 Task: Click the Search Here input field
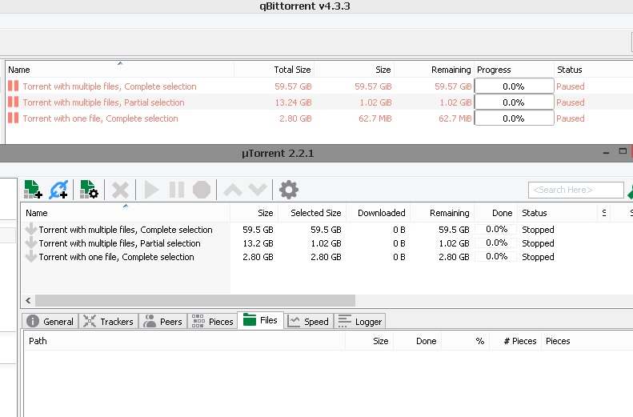point(576,190)
